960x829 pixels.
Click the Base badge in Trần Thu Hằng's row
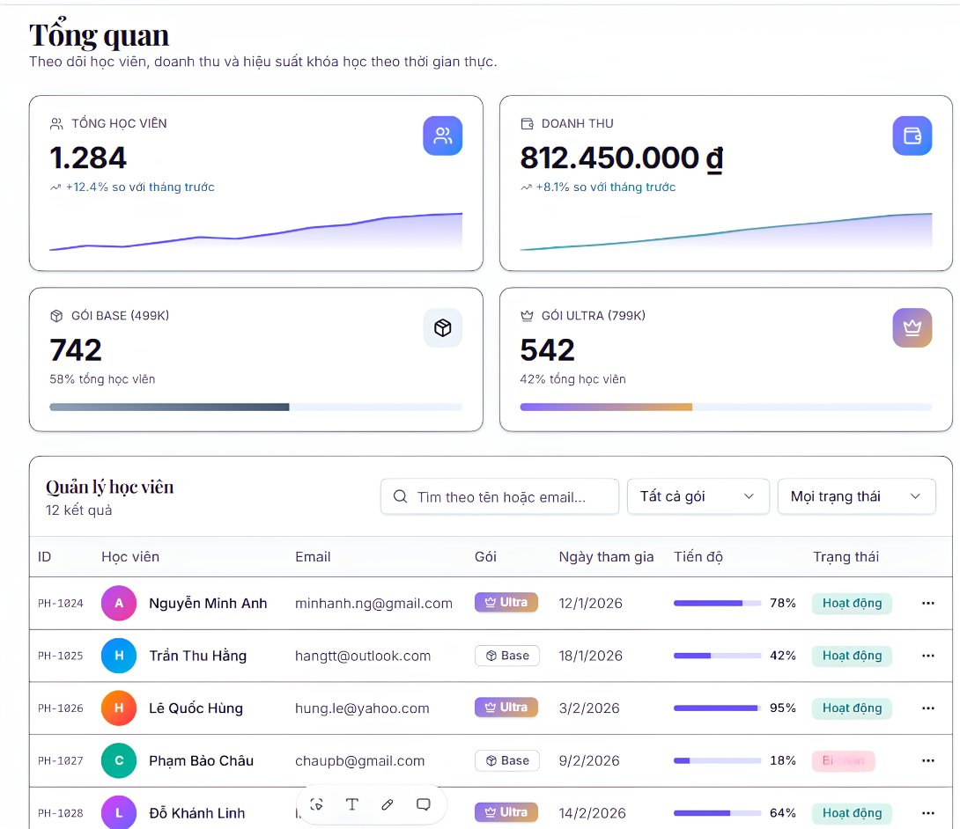[507, 656]
